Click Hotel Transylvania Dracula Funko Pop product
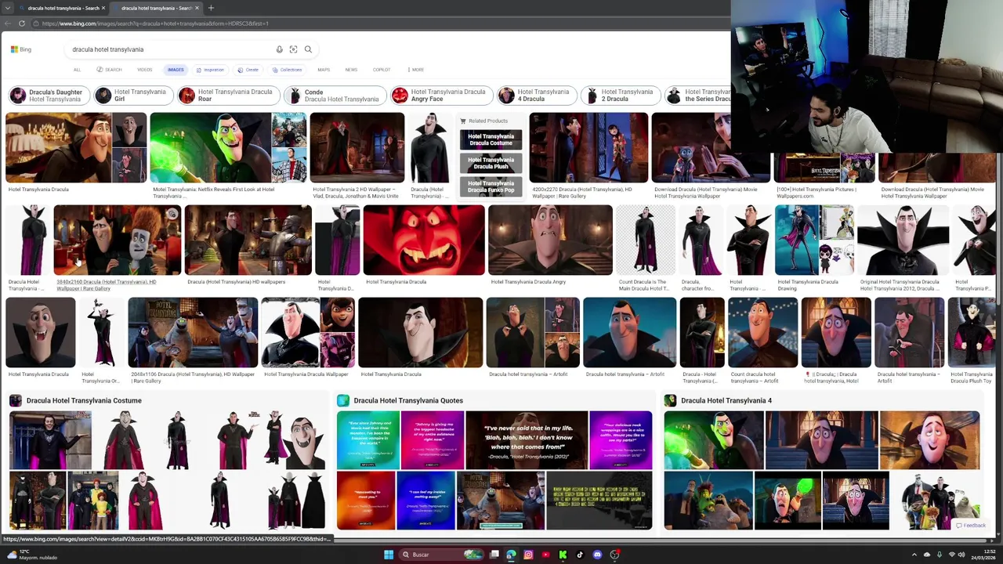The height and width of the screenshot is (564, 1003). point(491,186)
